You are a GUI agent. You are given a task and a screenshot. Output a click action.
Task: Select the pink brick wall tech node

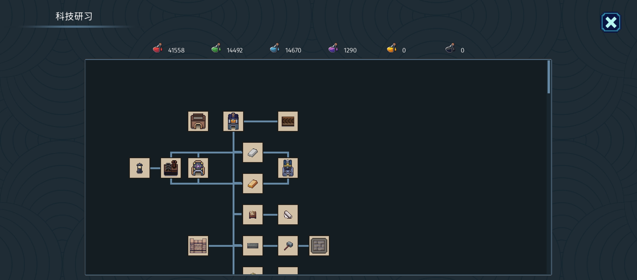click(198, 246)
